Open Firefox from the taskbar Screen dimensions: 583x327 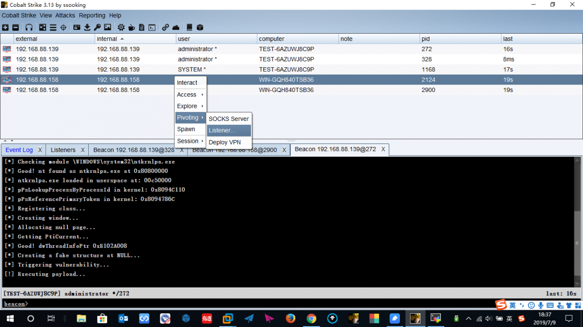(x=290, y=318)
